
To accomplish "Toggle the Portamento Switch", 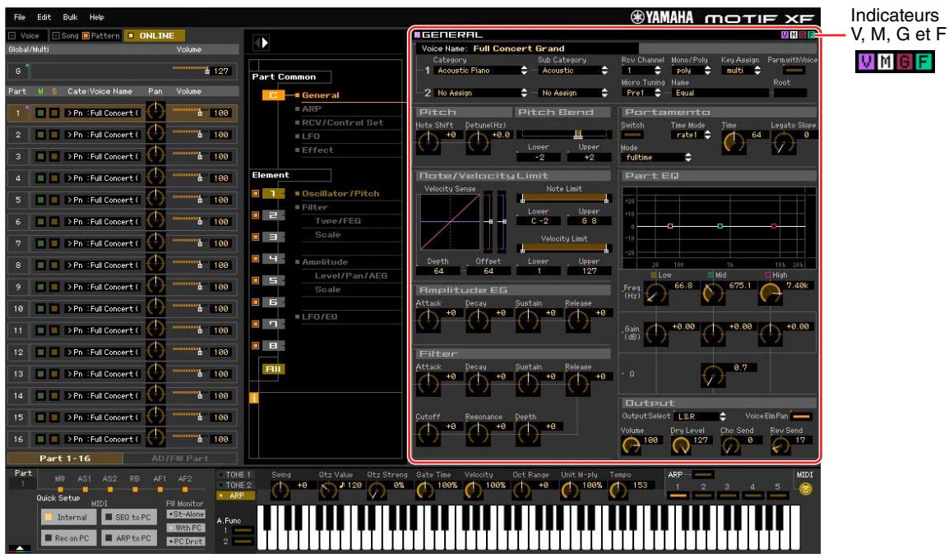I will 633,135.
